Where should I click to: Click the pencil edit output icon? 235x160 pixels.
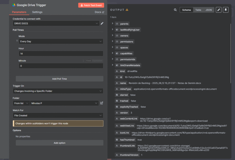(218, 10)
